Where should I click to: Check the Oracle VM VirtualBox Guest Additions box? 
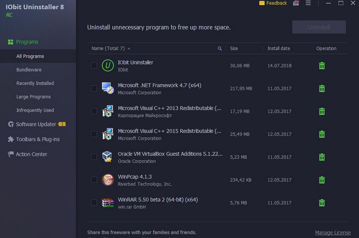[x=94, y=157]
